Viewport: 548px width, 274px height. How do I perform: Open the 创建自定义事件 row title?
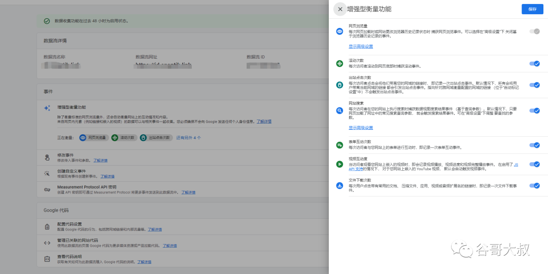pos(72,171)
